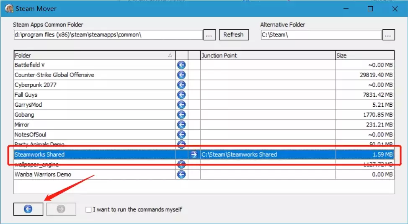The width and height of the screenshot is (408, 224).
Task: Click the Refresh button
Action: click(x=234, y=35)
